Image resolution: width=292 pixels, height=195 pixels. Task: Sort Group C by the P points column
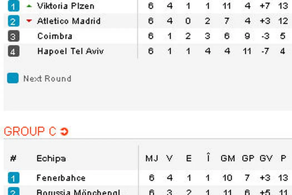(x=283, y=159)
